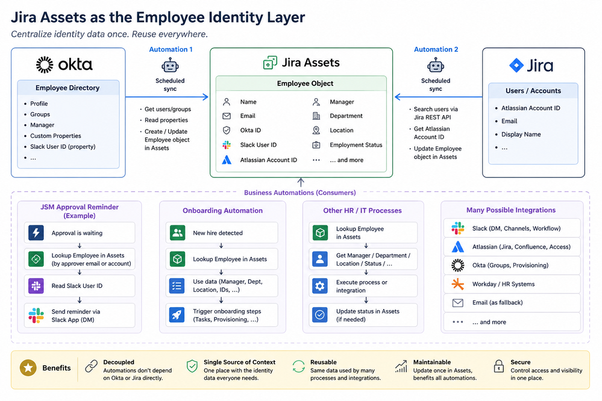Click the purple Slack icon for Read Slack User ID
The height and width of the screenshot is (401, 602).
coord(36,286)
